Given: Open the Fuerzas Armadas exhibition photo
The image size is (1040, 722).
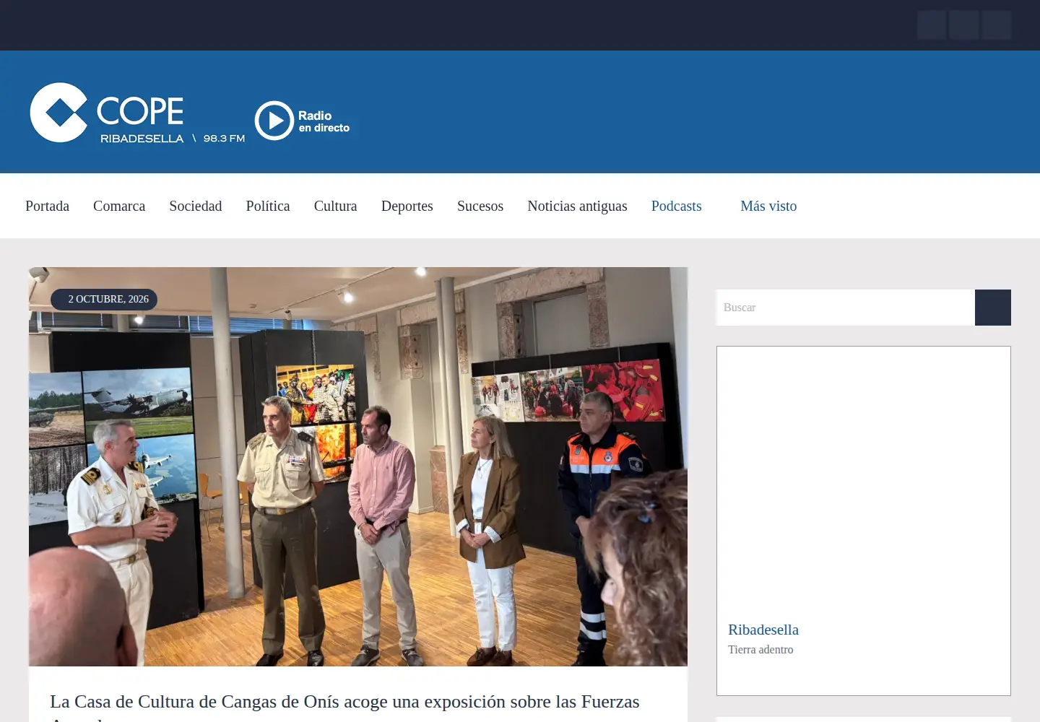Looking at the screenshot, I should click(x=358, y=466).
